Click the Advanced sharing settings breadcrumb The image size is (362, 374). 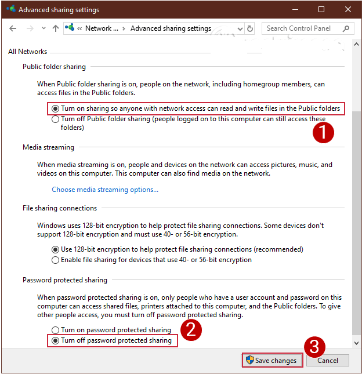point(171,28)
